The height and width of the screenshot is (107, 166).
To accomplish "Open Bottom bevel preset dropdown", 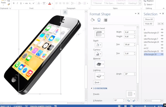I will point(100,34).
